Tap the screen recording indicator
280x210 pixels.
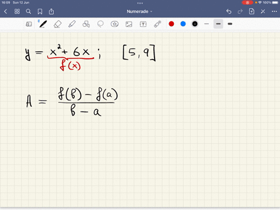247,3
